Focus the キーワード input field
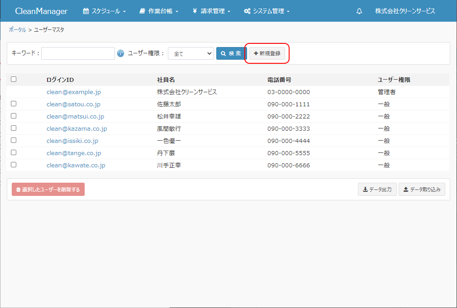Viewport: 457px width, 308px height. point(78,53)
